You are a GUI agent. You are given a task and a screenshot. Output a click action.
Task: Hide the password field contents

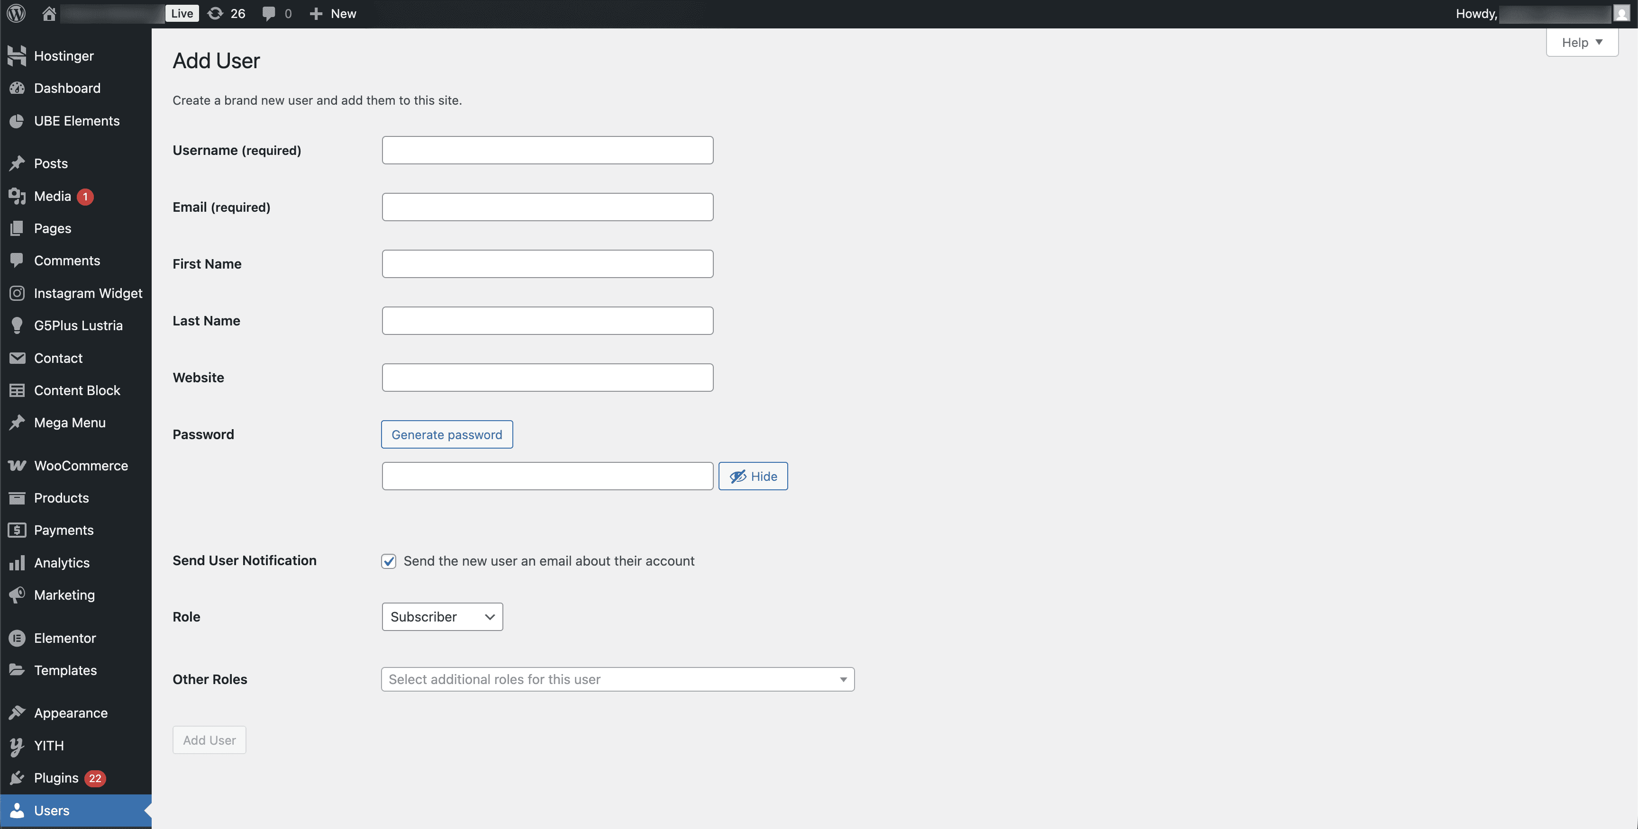[x=753, y=476]
